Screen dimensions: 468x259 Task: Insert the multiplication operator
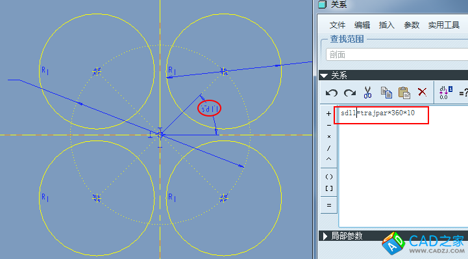328,137
